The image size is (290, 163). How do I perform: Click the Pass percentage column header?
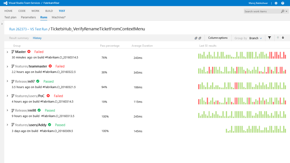110,46
